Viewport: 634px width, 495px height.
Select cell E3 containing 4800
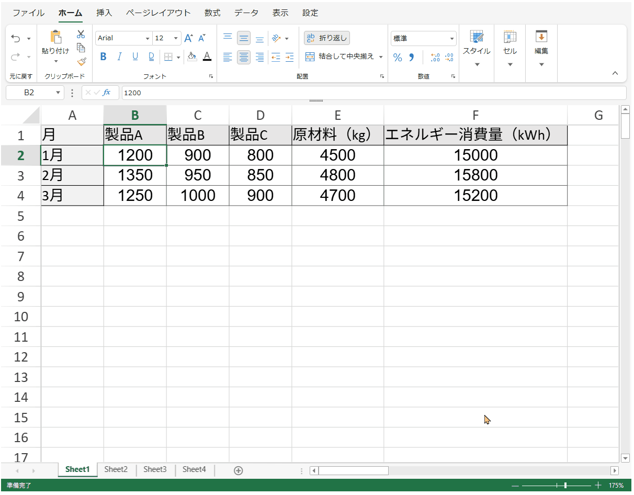(x=337, y=175)
